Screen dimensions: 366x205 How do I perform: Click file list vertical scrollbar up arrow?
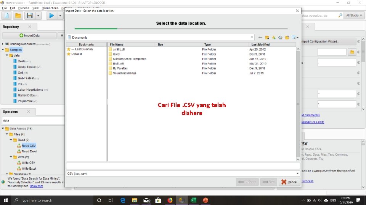[298, 49]
